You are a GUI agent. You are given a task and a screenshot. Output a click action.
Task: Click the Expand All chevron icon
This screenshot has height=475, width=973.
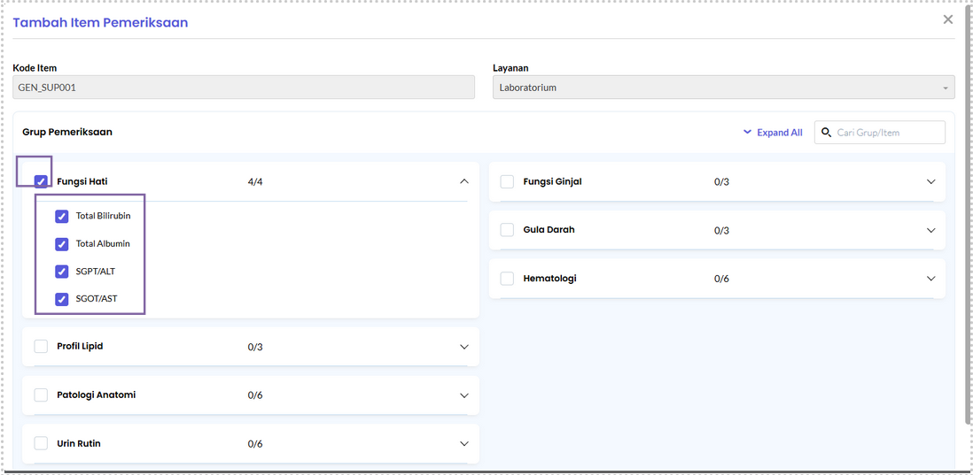click(747, 133)
